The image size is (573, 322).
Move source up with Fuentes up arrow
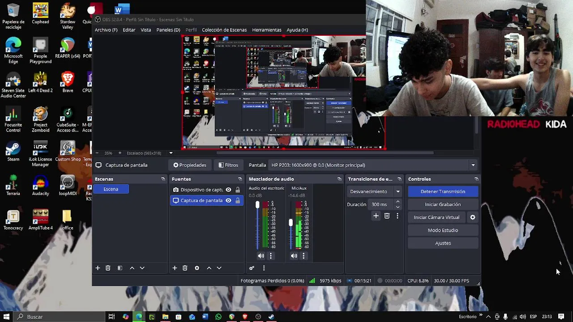[209, 268]
